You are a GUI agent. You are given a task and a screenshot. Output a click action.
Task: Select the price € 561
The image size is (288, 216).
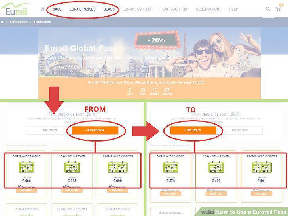(262, 181)
